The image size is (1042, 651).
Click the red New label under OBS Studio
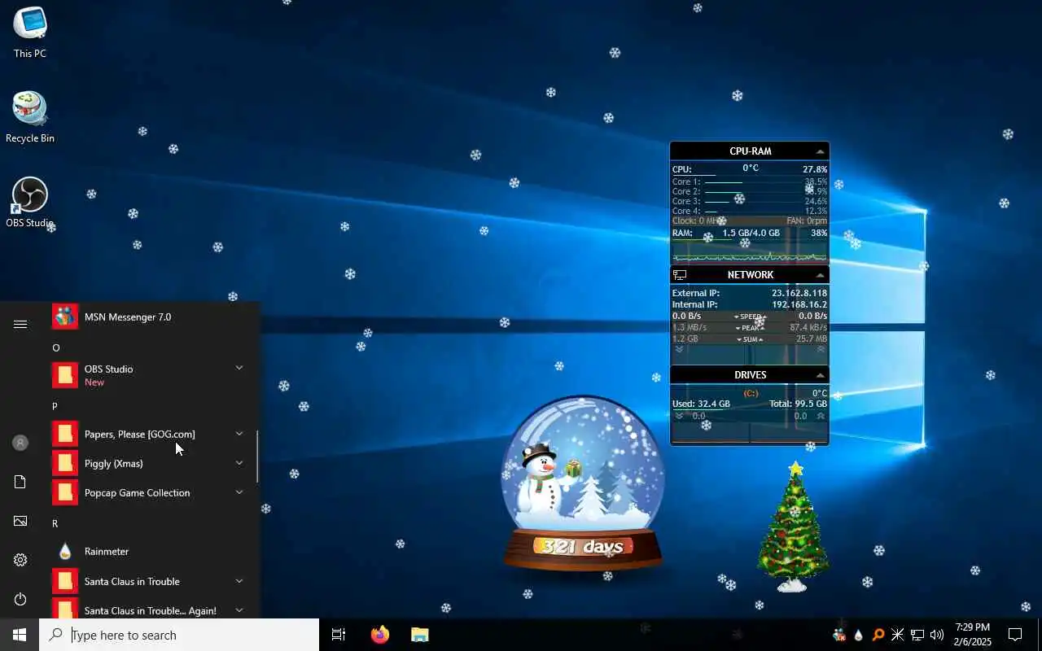click(x=94, y=382)
